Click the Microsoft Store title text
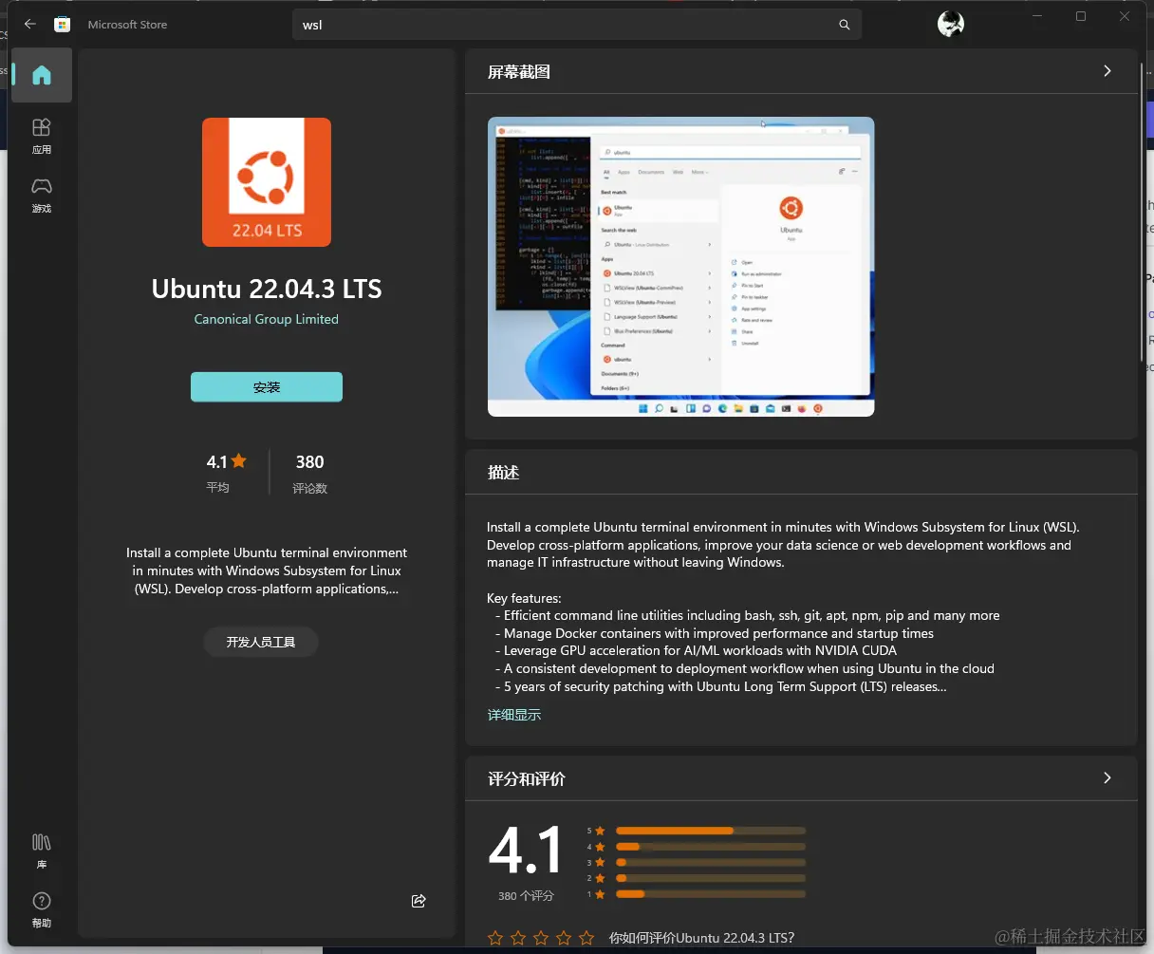 click(x=127, y=25)
